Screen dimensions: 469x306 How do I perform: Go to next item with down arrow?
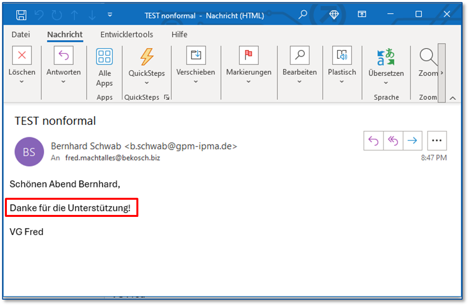92,15
